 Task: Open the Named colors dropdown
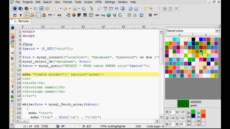pyautogui.click(x=217, y=30)
